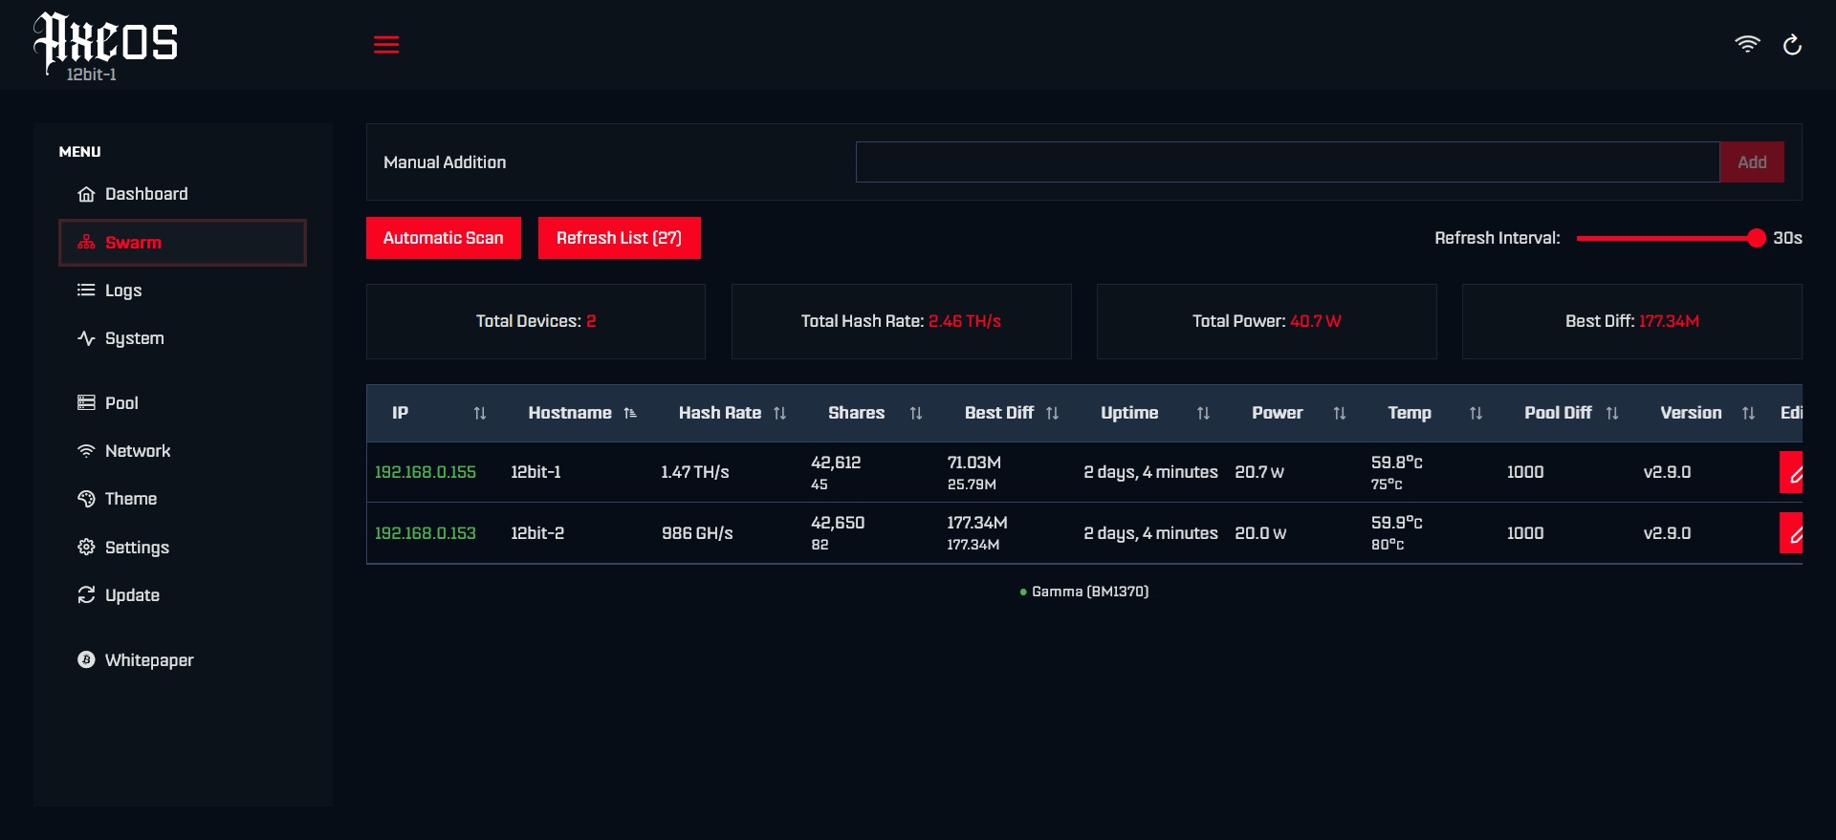Go to Pool menu item
This screenshot has width=1836, height=840.
183,403
